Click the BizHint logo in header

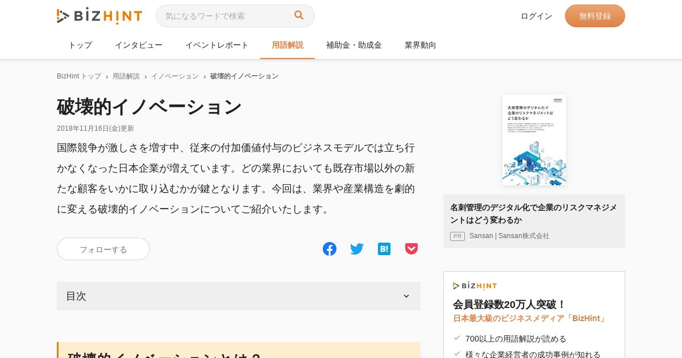[99, 16]
